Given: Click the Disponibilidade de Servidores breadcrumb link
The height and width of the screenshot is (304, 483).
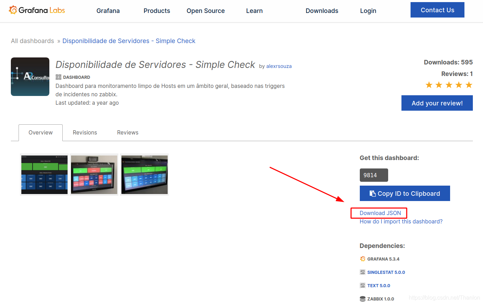Looking at the screenshot, I should pos(129,41).
